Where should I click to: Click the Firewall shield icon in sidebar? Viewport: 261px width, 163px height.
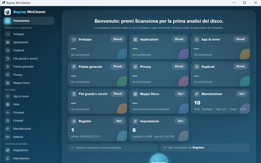[8, 121]
